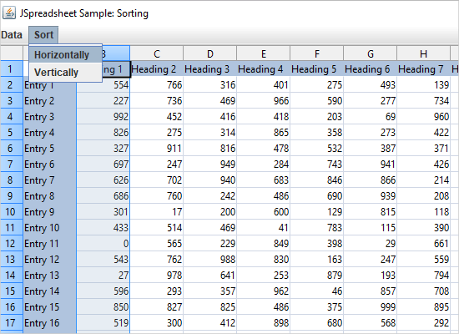Click the cell containing 988
The height and width of the screenshot is (334, 459).
209,260
